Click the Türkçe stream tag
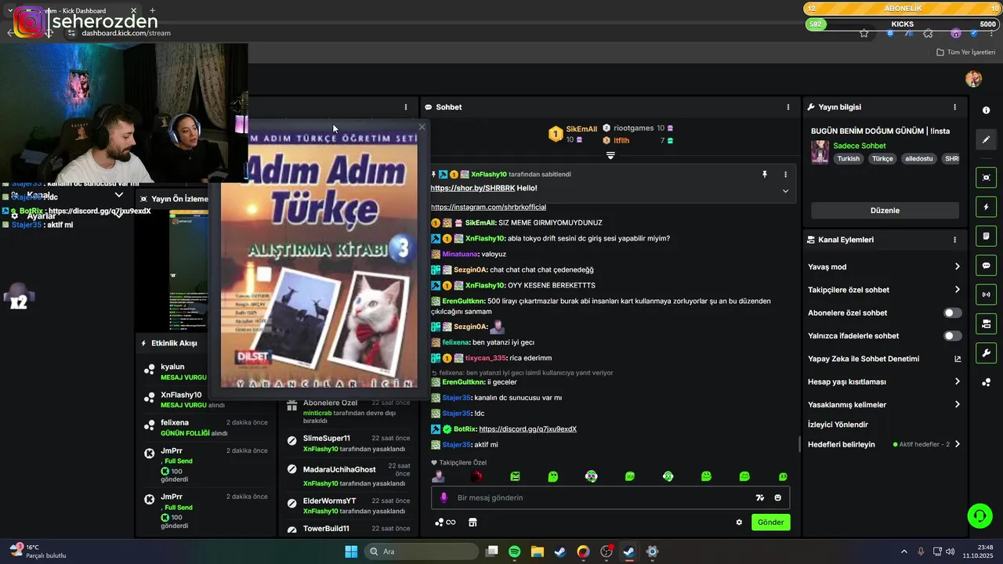This screenshot has height=564, width=1003. (x=882, y=158)
